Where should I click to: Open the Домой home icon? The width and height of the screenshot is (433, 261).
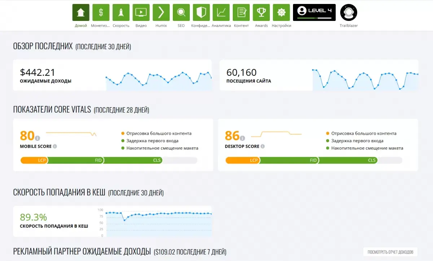coord(81,13)
